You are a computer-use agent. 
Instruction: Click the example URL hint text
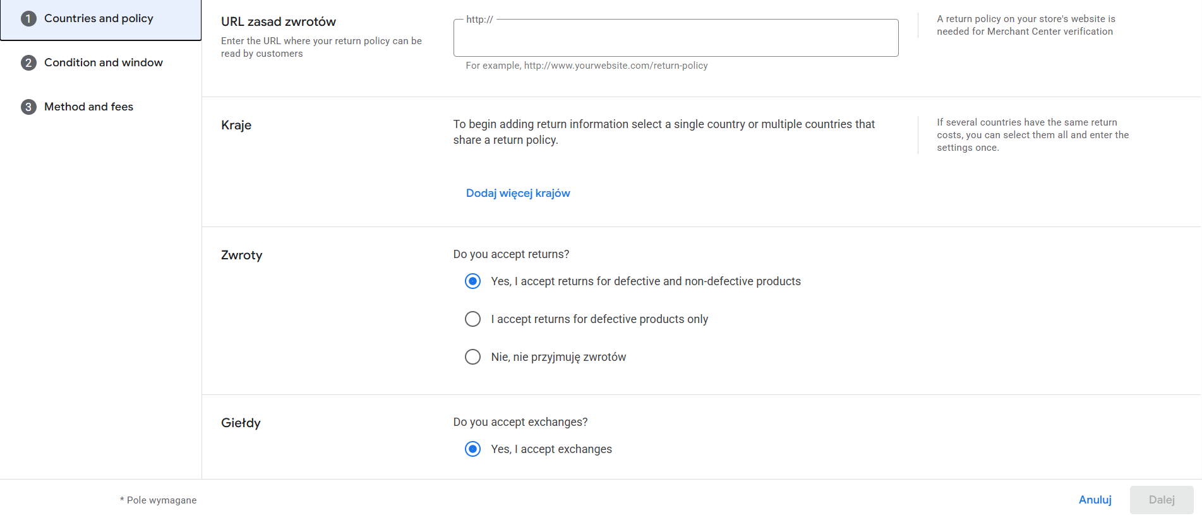coord(587,66)
